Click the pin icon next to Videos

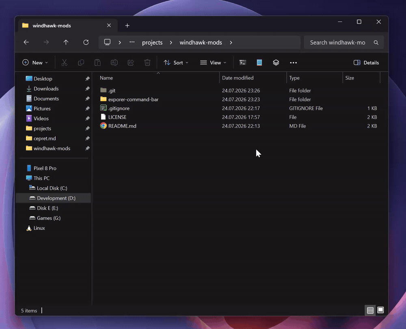pos(88,118)
